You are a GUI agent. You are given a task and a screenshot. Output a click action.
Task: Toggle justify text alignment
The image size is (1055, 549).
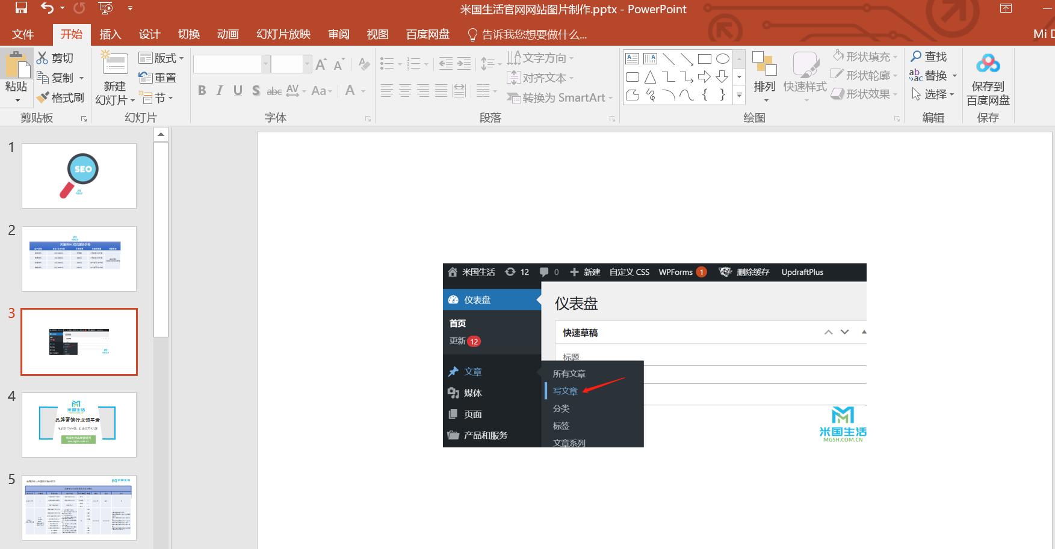441,91
